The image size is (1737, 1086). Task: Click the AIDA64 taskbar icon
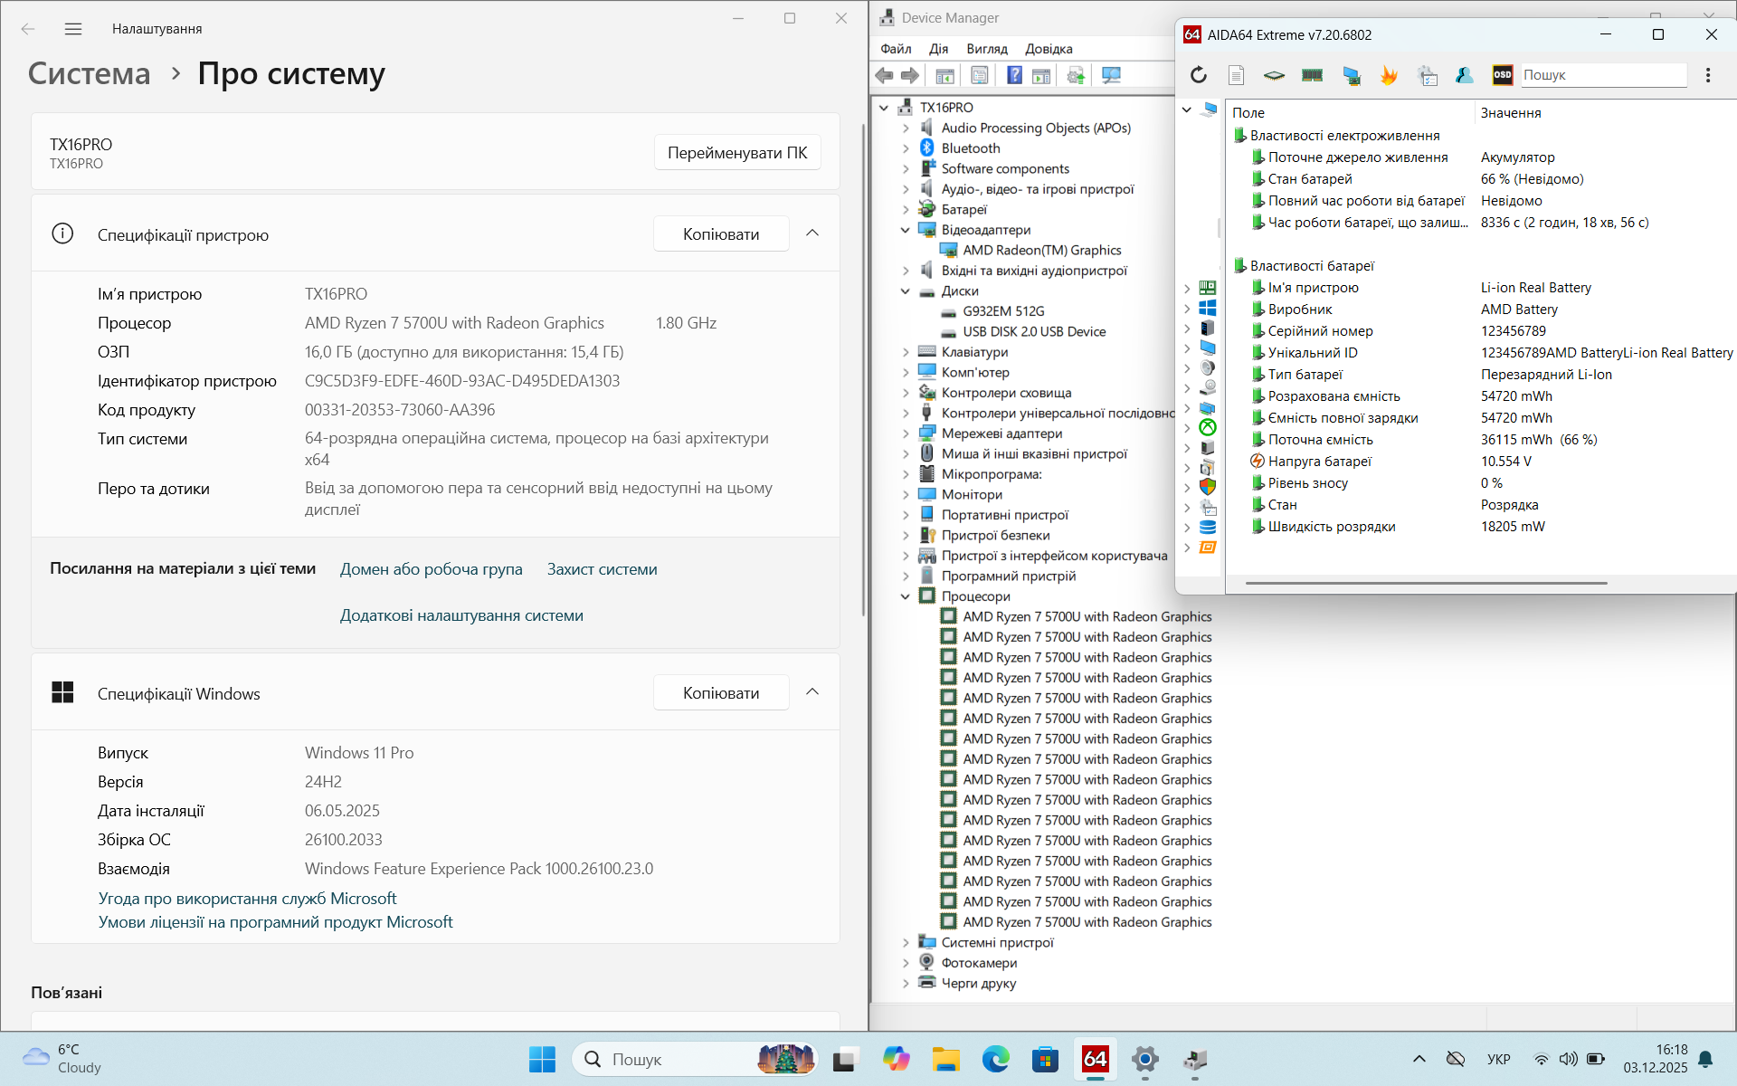tap(1095, 1059)
